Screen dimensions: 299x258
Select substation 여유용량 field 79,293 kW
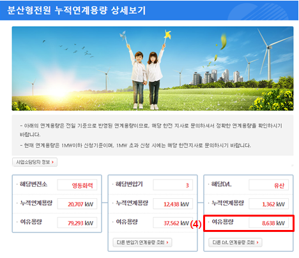pyautogui.click(x=77, y=223)
